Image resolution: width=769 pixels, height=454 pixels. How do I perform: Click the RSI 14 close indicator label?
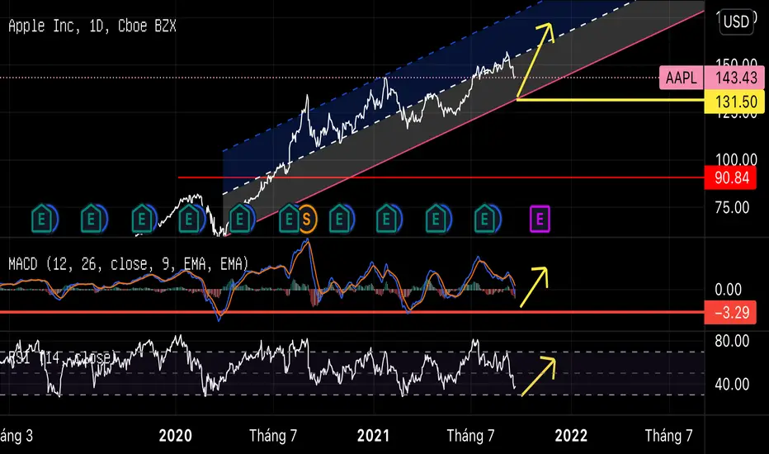[x=59, y=357]
